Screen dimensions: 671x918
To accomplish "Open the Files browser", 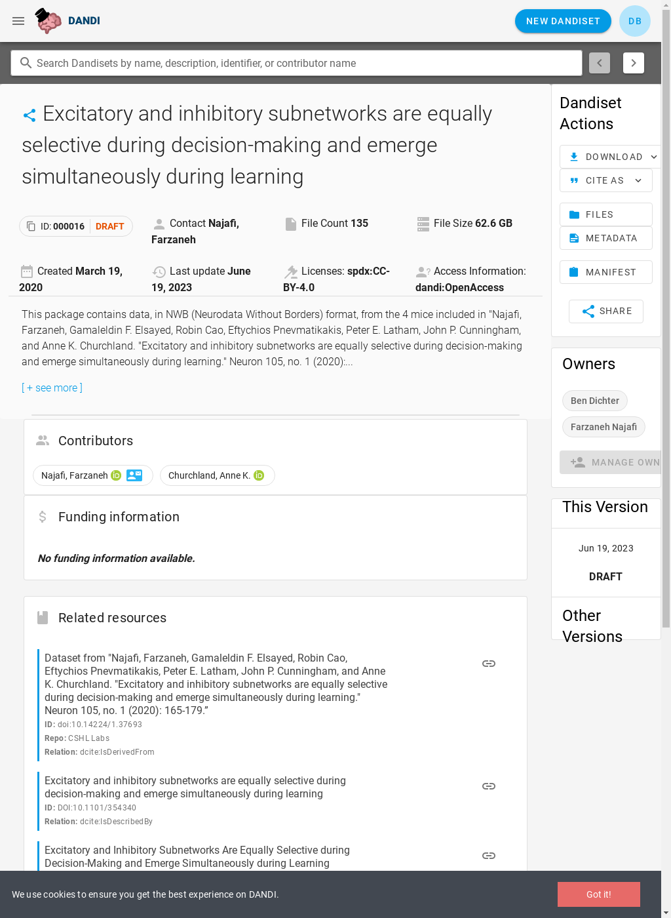I will click(x=606, y=214).
